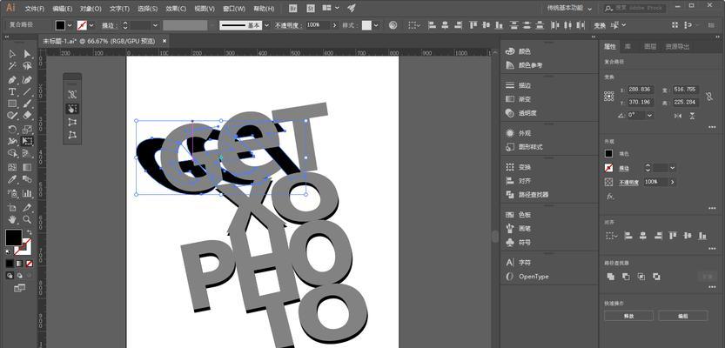Select the Pen tool
The height and width of the screenshot is (348, 725).
(x=12, y=79)
